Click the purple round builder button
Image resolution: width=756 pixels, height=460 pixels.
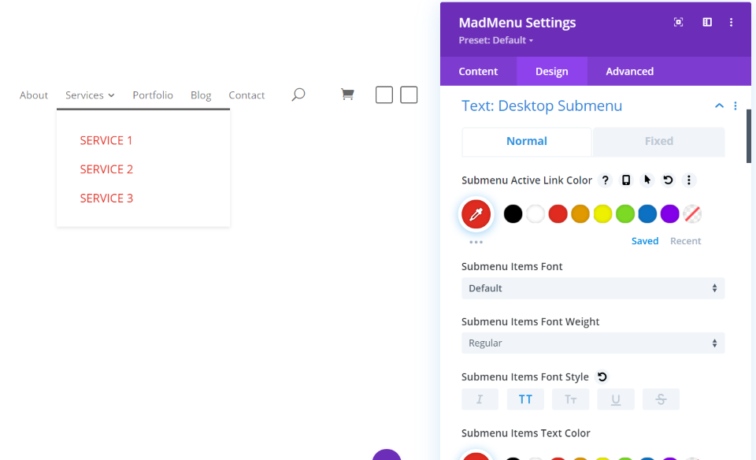(x=387, y=454)
